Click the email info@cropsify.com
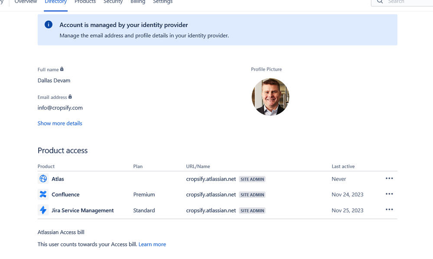Image resolution: width=433 pixels, height=259 pixels. click(60, 108)
